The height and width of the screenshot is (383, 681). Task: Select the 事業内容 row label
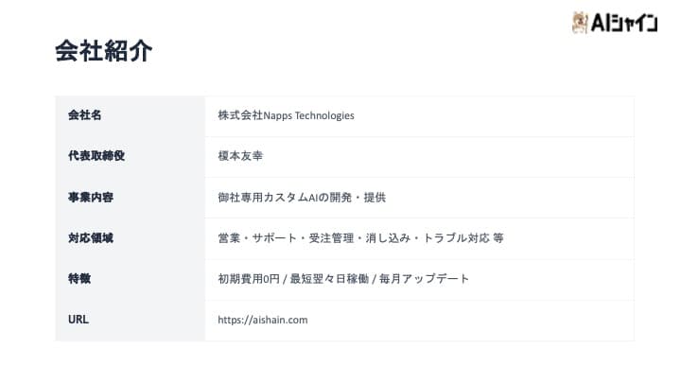90,198
